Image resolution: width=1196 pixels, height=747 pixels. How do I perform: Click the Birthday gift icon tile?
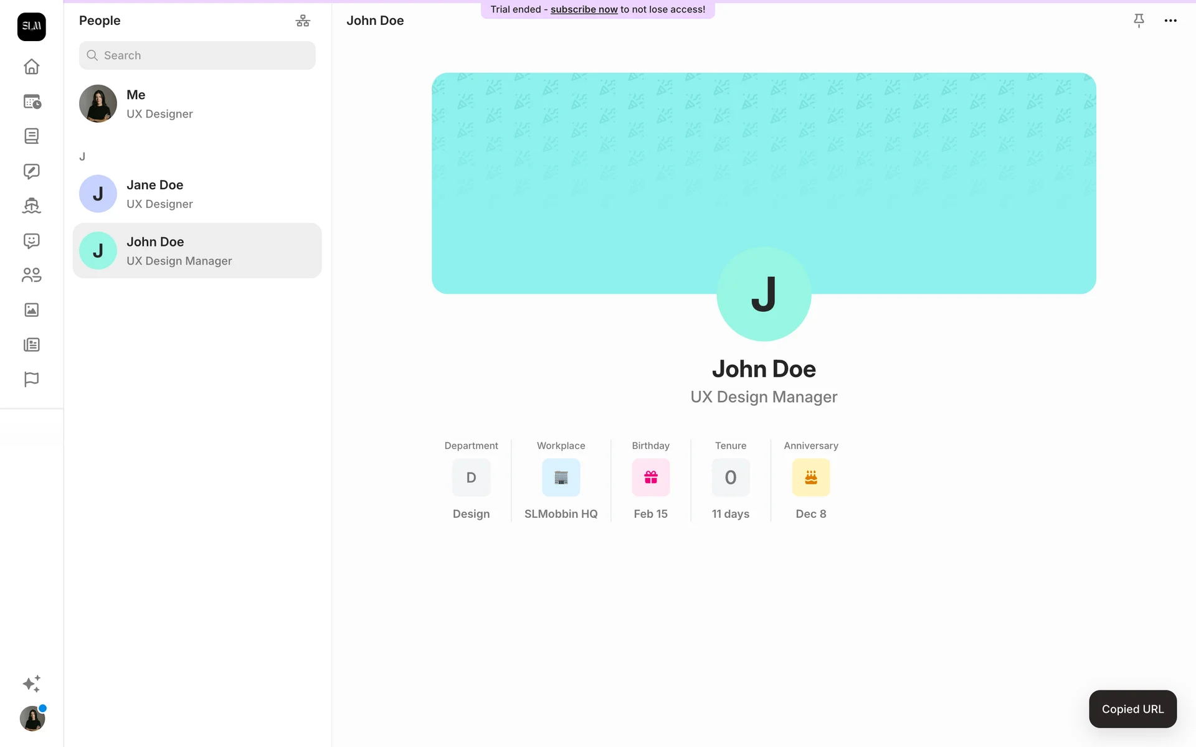pyautogui.click(x=650, y=477)
